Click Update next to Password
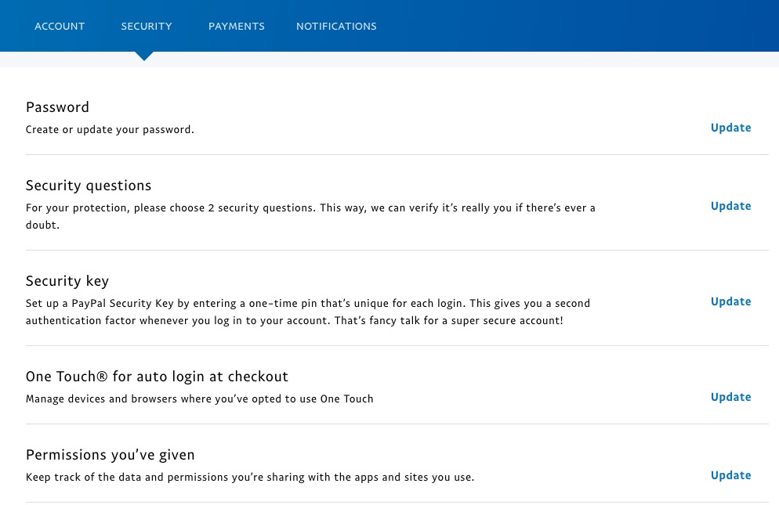779x505 pixels. 731,128
